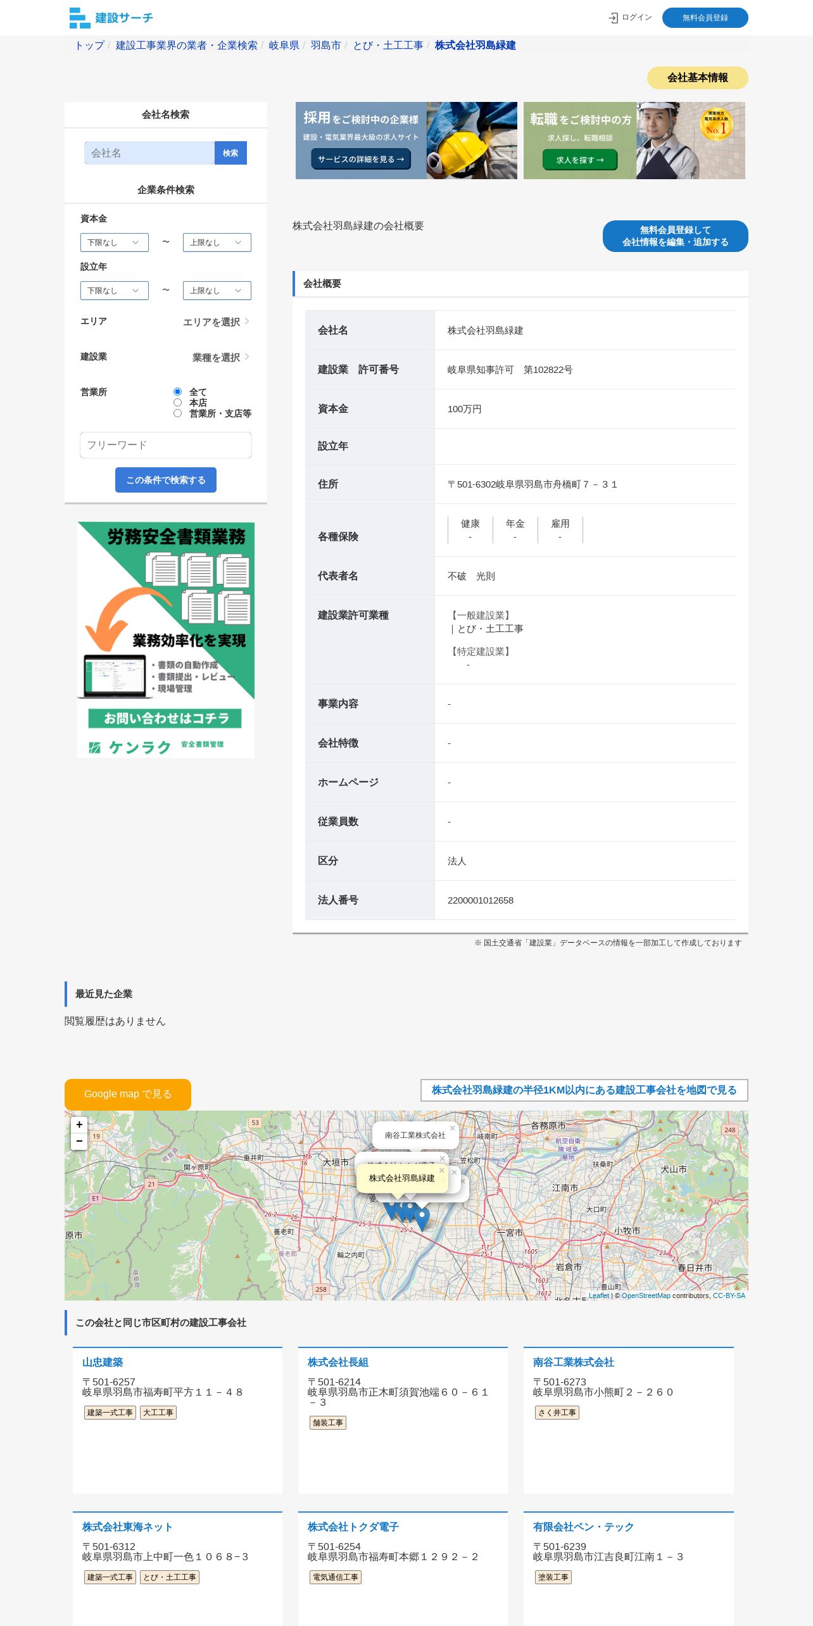This screenshot has height=1626, width=813.
Task: Click the 会社名 search input field
Action: click(149, 153)
